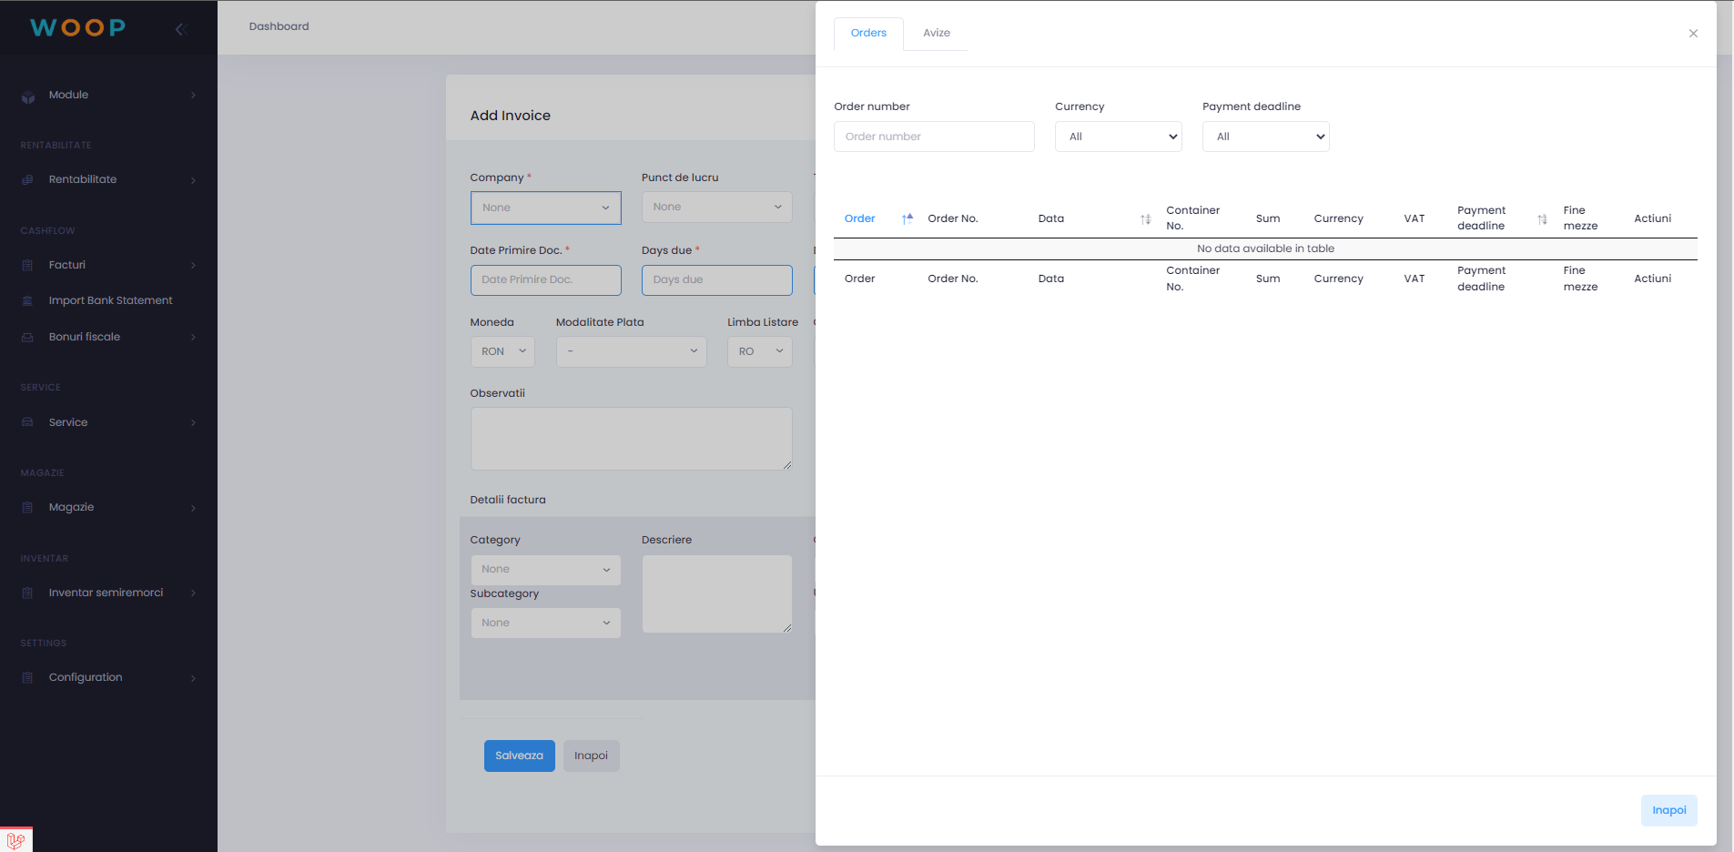Click the Inapoi button in the panel
1734x852 pixels.
tap(1668, 810)
